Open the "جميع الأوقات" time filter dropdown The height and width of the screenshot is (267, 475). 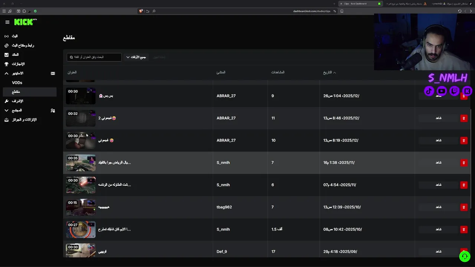pyautogui.click(x=136, y=57)
